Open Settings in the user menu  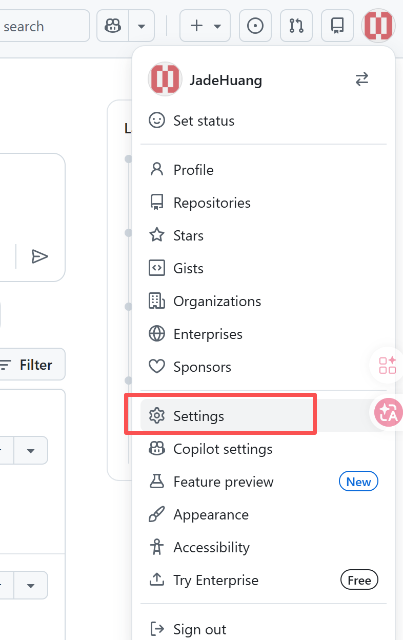pyautogui.click(x=198, y=416)
